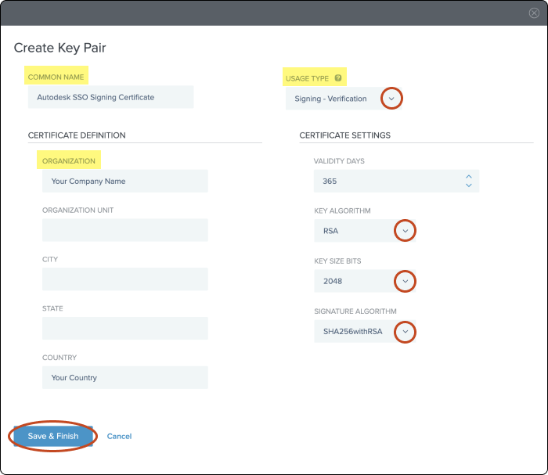Select the City text field
The width and height of the screenshot is (548, 475).
coord(125,279)
